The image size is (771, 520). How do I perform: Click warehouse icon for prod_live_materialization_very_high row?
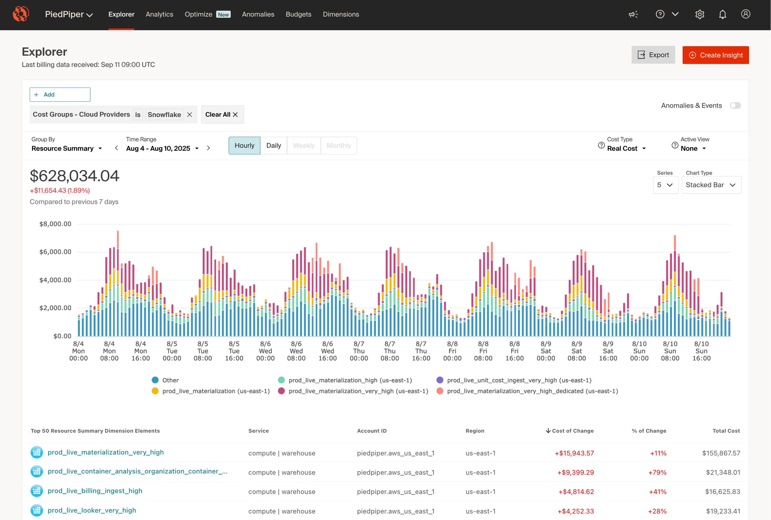(x=37, y=452)
